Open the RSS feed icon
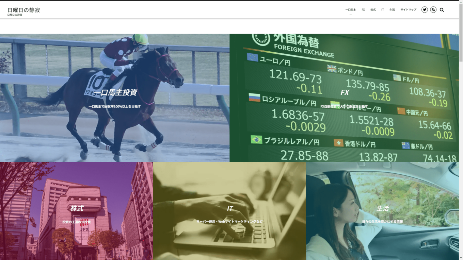 [433, 10]
